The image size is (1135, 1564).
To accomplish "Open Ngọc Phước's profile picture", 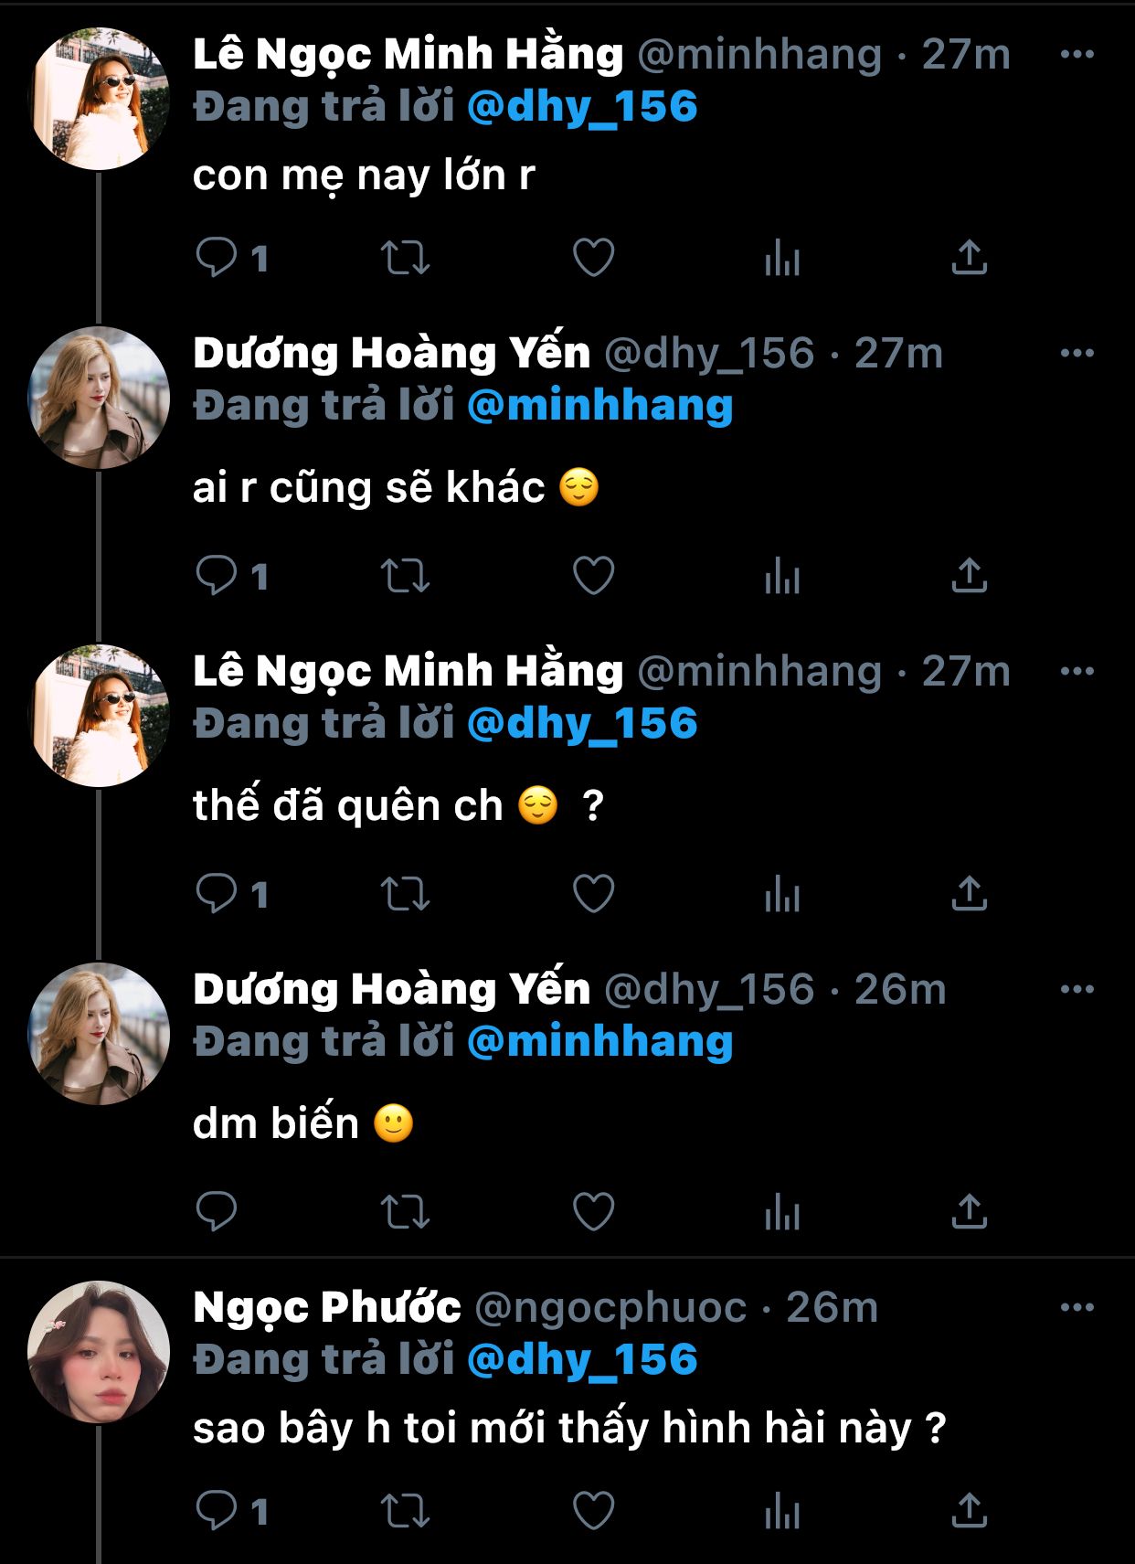I will click(99, 1351).
